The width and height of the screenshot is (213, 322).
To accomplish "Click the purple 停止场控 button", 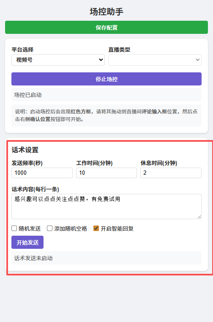I will pyautogui.click(x=106, y=79).
